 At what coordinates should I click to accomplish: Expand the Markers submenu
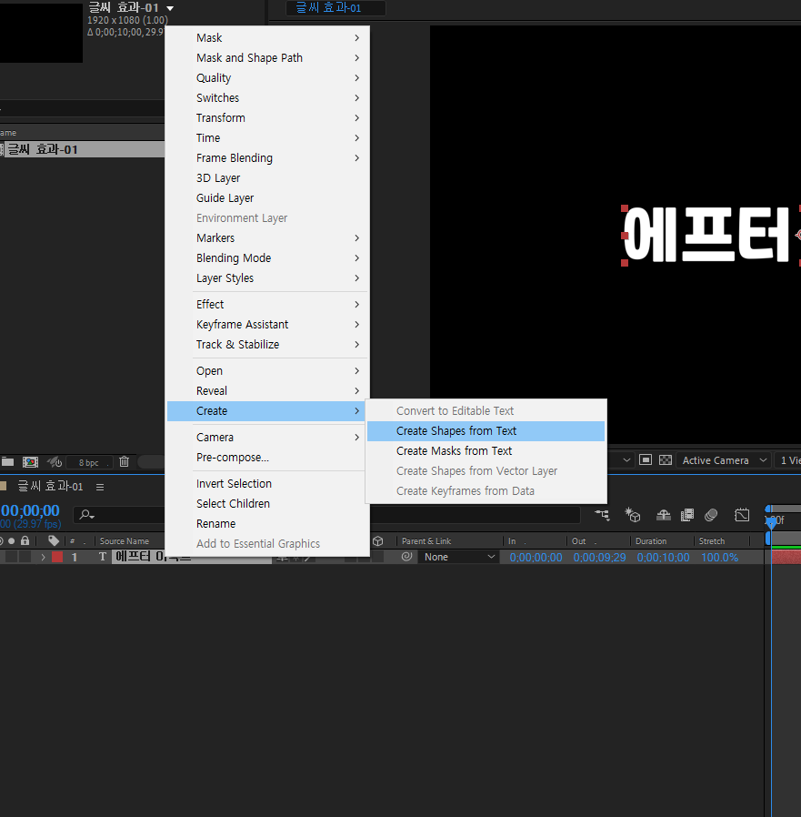(267, 238)
